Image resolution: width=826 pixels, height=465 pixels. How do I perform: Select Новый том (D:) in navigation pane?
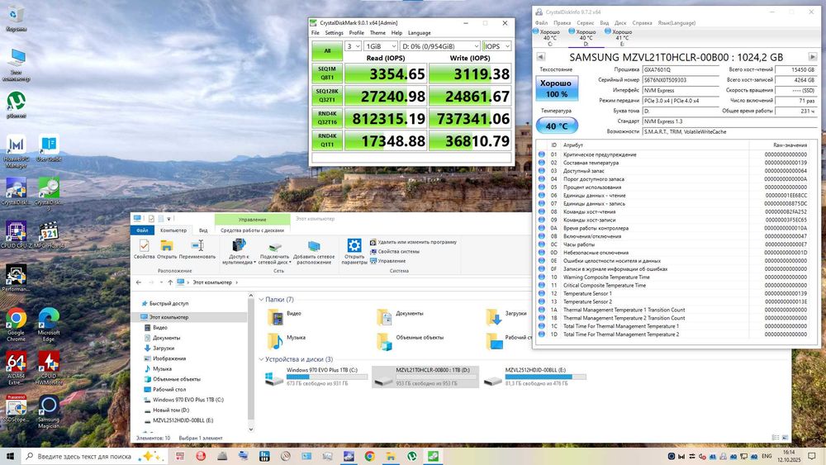click(x=171, y=410)
